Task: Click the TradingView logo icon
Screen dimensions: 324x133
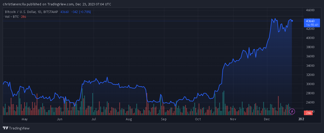Action: [x=5, y=128]
